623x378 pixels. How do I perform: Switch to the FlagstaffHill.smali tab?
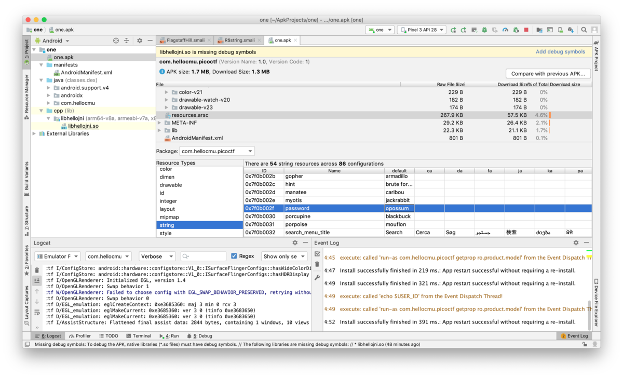pyautogui.click(x=185, y=40)
